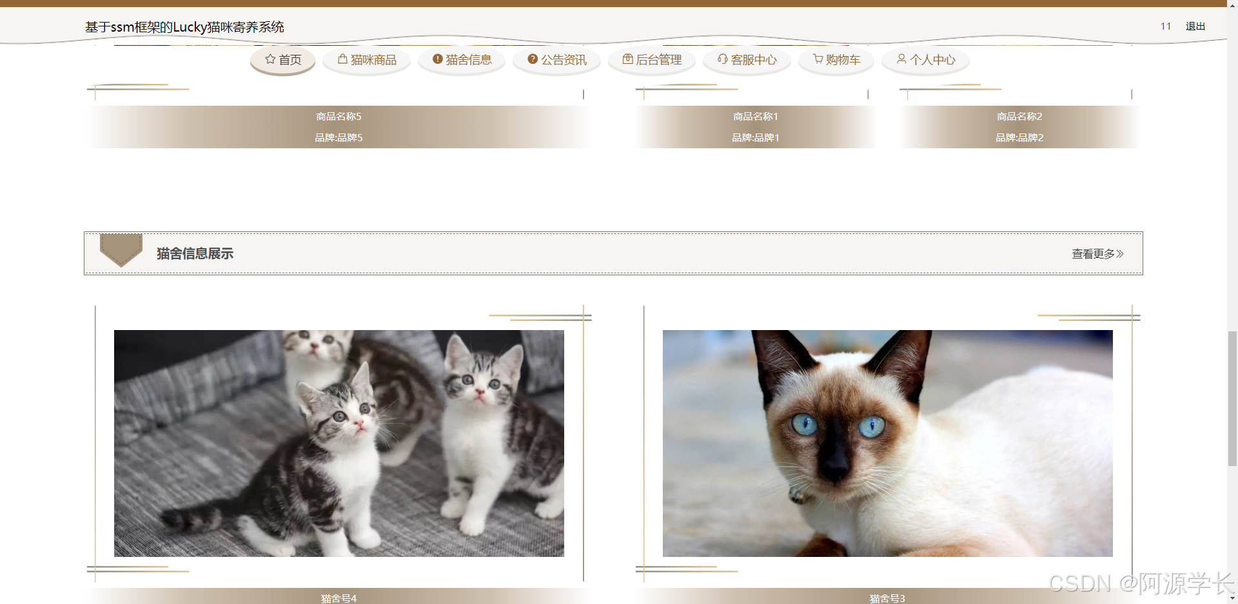The width and height of the screenshot is (1238, 604).
Task: Click the box icon beside 后台管理
Action: click(627, 59)
